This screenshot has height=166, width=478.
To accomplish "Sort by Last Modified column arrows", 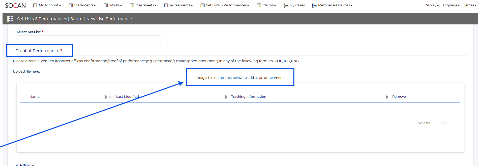I will tap(225, 97).
